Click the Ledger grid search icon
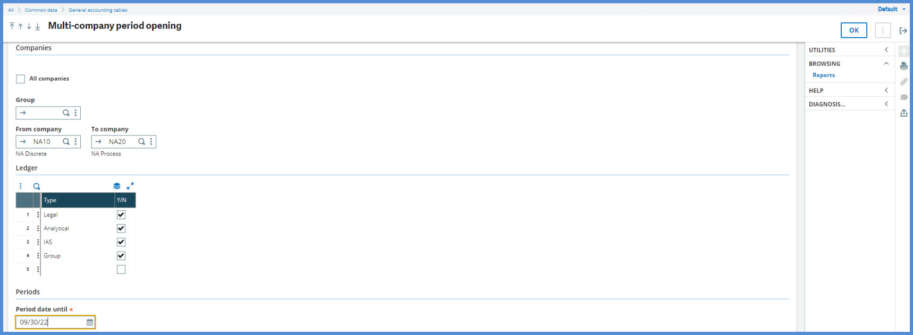This screenshot has width=913, height=335. 37,186
